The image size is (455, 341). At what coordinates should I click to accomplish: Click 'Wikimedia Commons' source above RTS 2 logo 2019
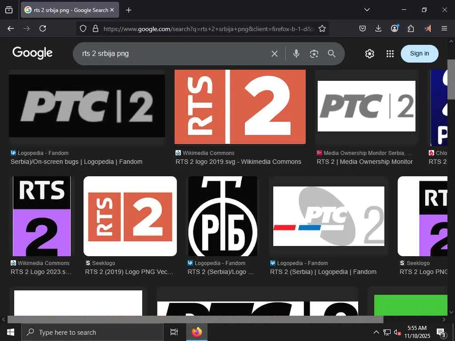click(208, 153)
